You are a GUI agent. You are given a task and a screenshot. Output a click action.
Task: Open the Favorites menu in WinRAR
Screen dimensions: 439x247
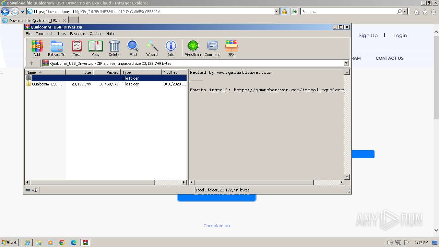[78, 34]
